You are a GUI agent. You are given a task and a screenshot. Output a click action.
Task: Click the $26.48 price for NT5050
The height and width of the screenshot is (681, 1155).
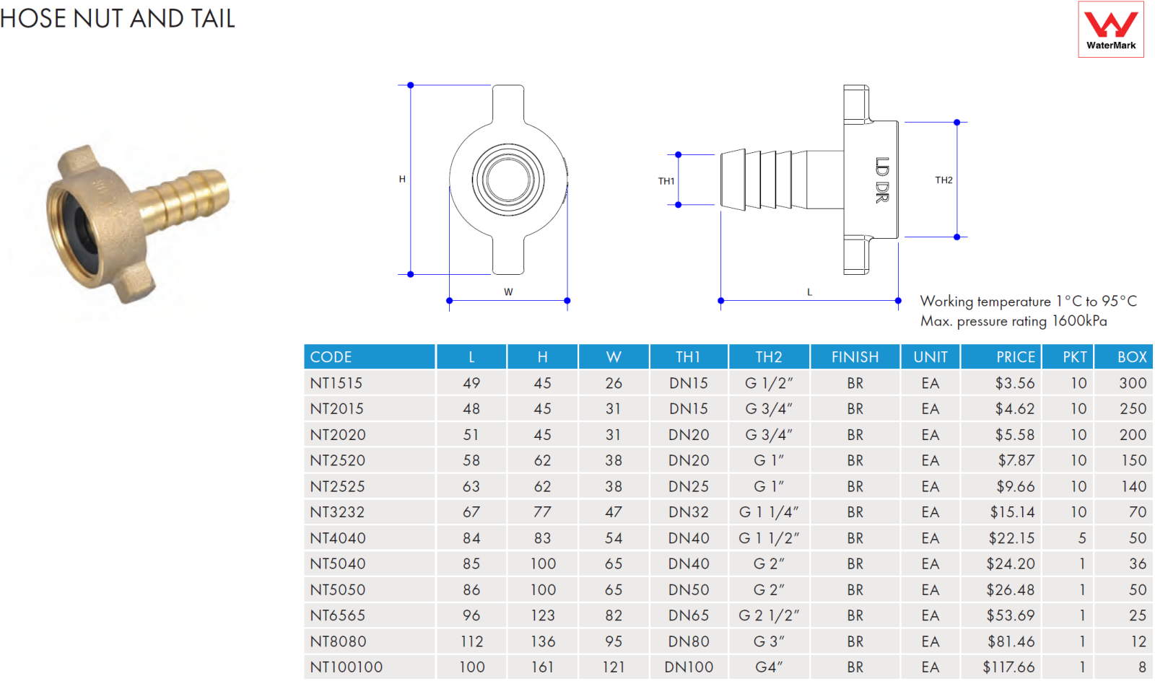(1011, 589)
